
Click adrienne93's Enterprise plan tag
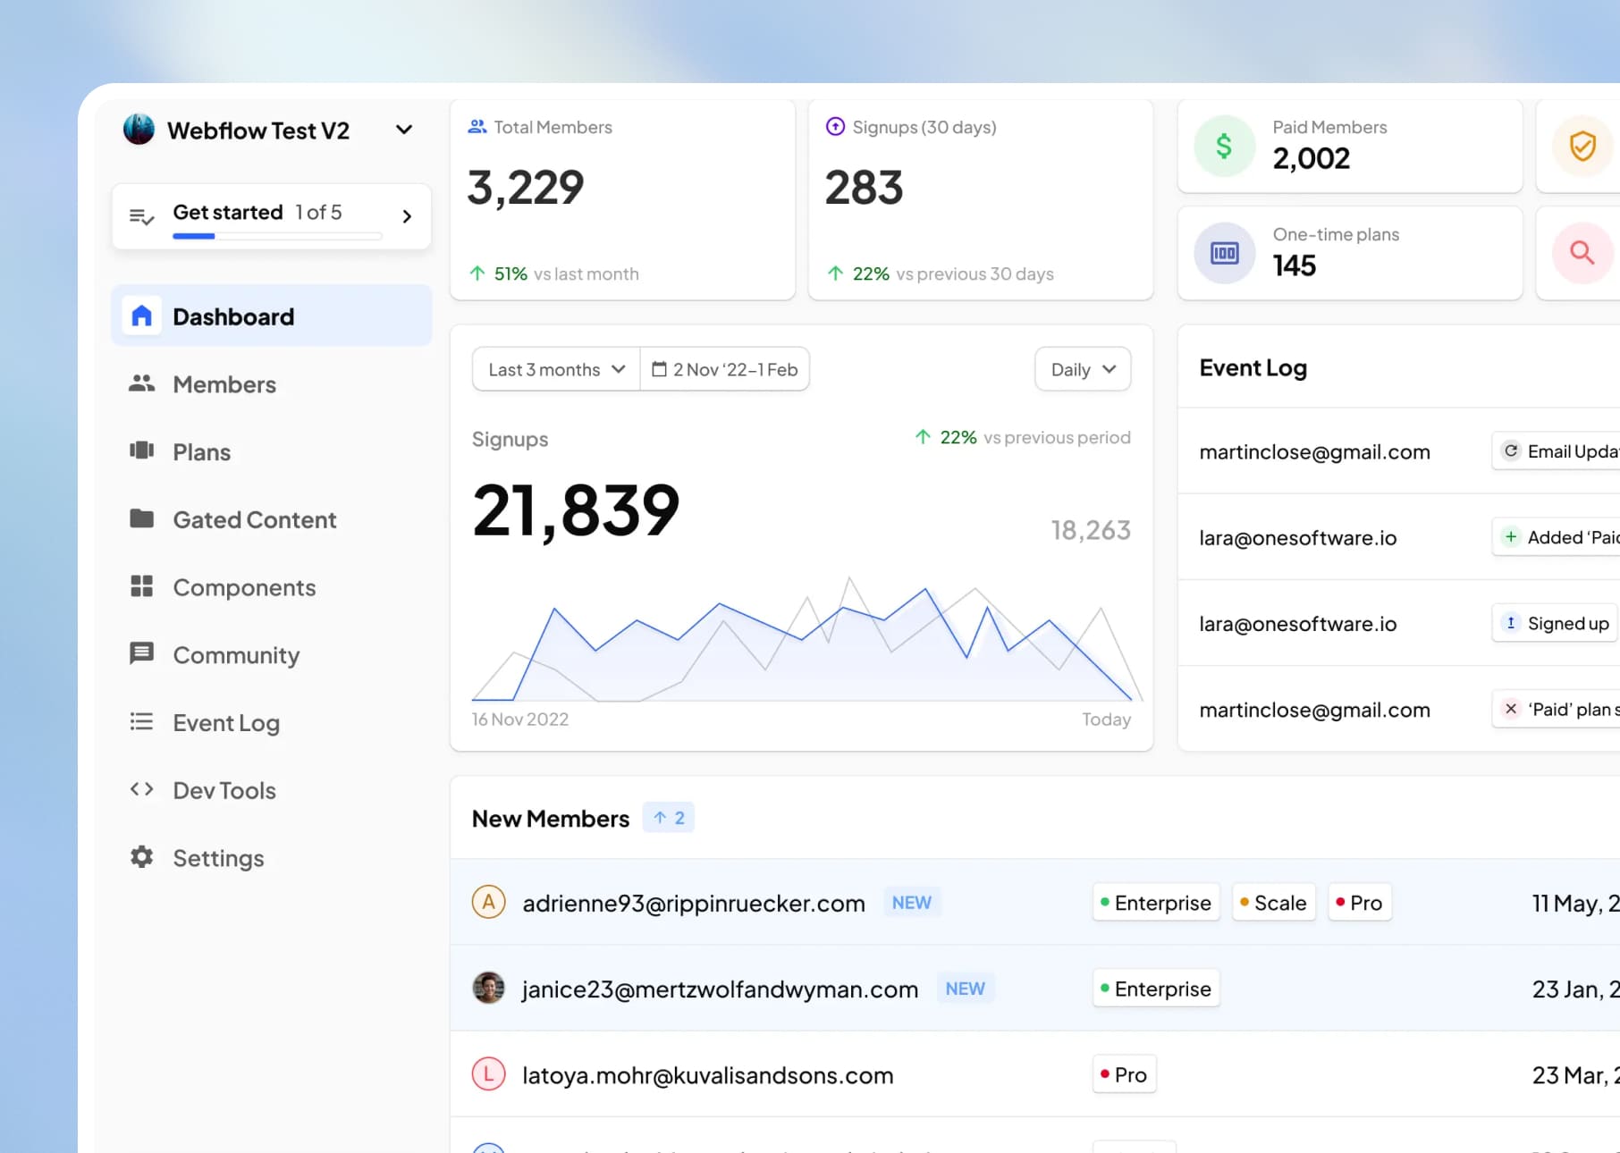click(x=1156, y=903)
